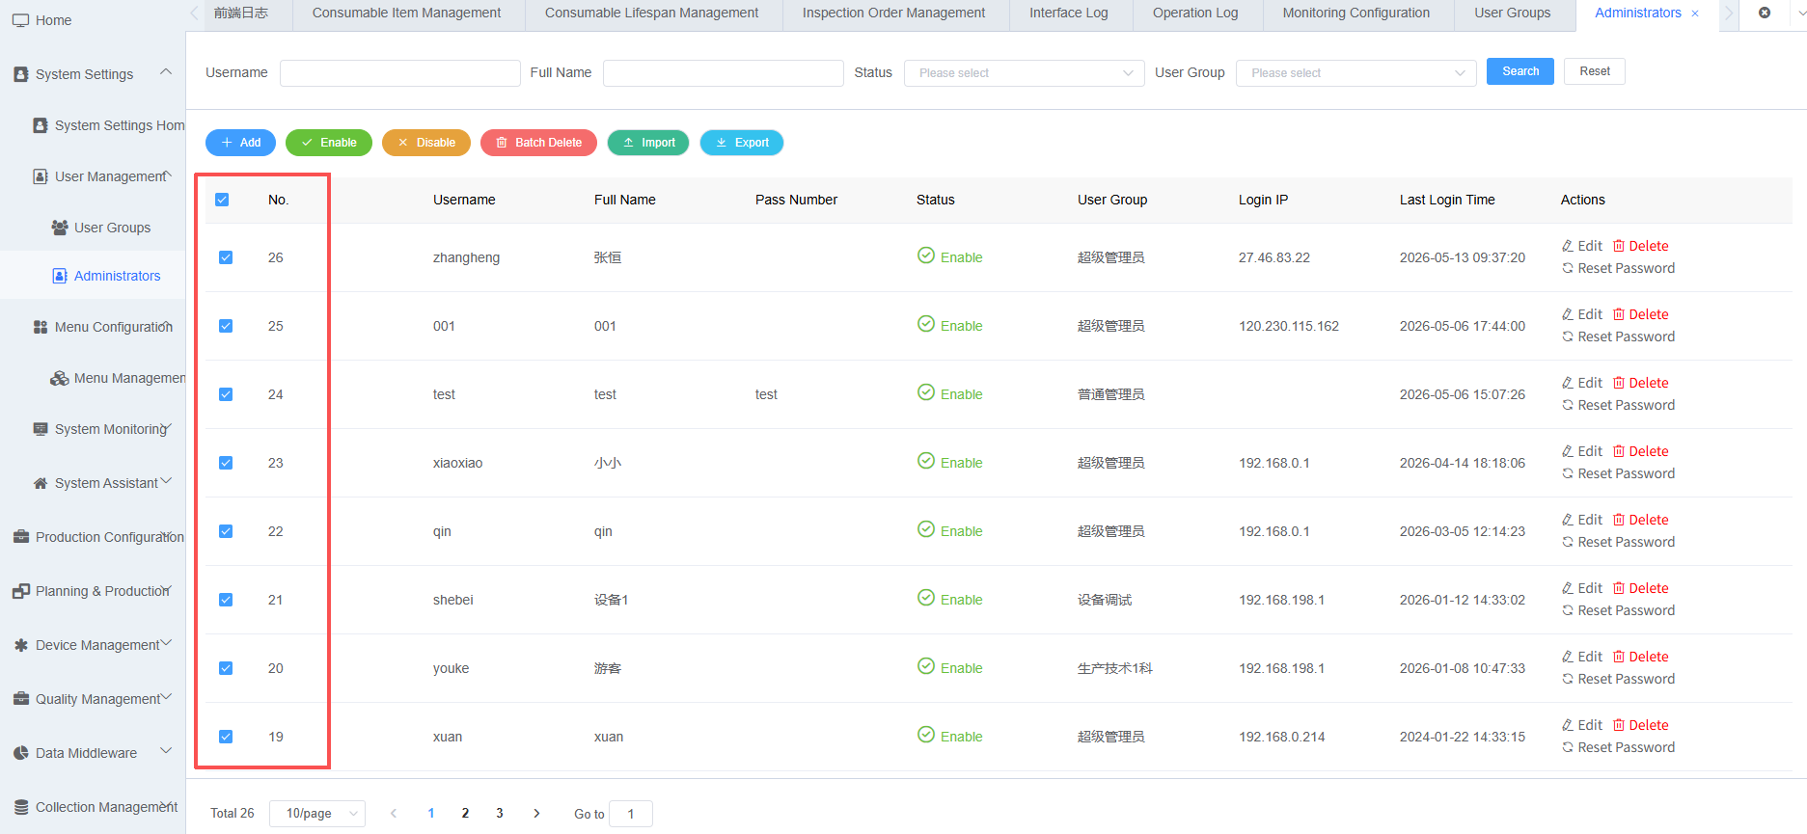Screen dimensions: 1807x834
Task: Uncheck the checkbox for row 26
Action: (226, 257)
